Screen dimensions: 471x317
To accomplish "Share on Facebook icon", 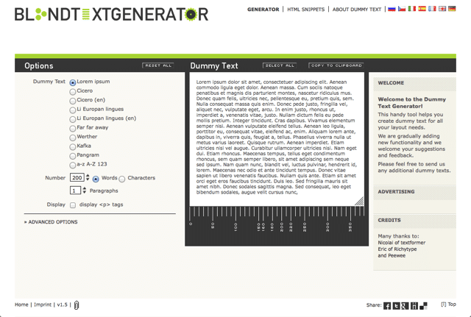I will [x=387, y=305].
